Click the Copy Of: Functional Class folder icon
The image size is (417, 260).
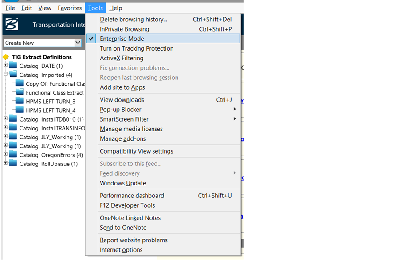[20, 83]
